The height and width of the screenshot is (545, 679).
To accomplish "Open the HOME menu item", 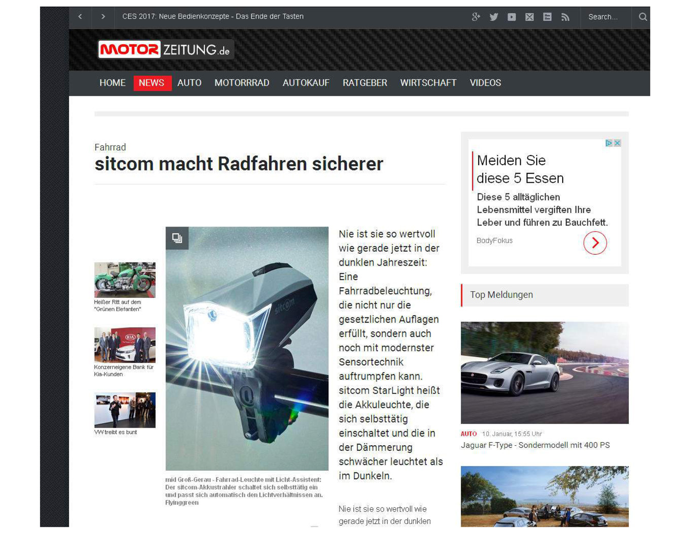I will pyautogui.click(x=113, y=83).
